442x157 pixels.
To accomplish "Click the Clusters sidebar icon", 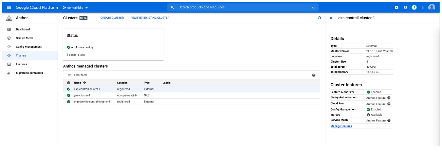I will [9, 55].
